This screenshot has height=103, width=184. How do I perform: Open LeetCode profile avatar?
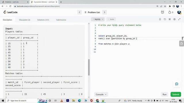click(x=179, y=12)
